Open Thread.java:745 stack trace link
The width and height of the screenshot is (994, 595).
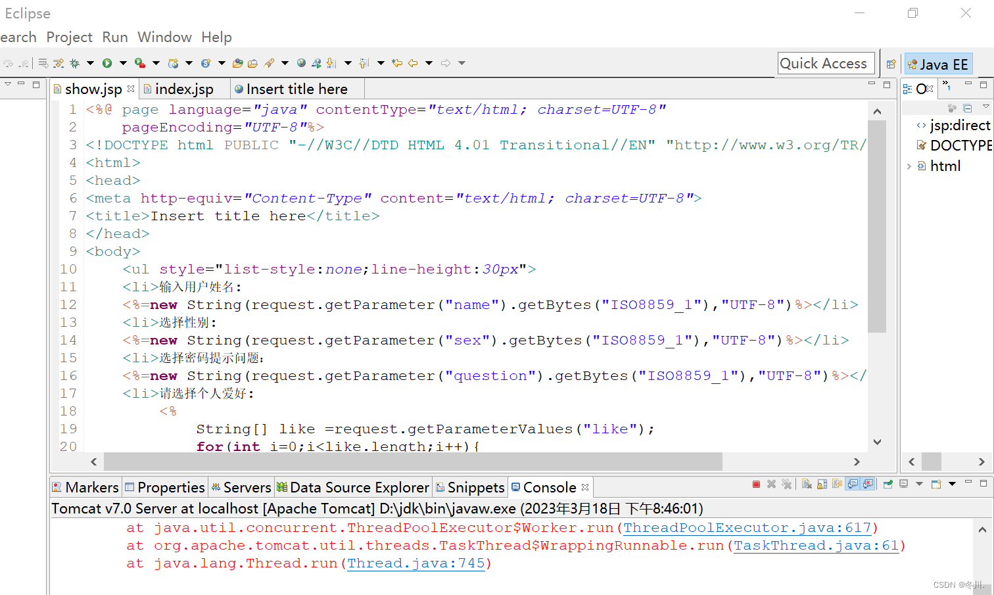tap(415, 563)
